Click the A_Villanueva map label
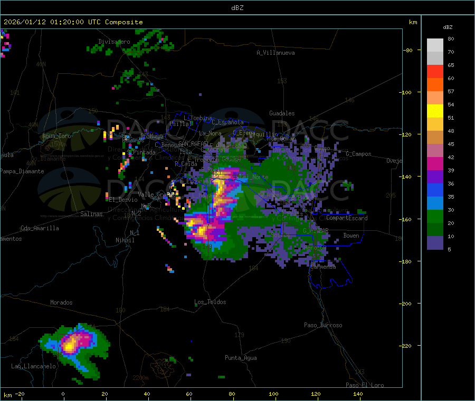The image size is (475, 401). pos(275,53)
